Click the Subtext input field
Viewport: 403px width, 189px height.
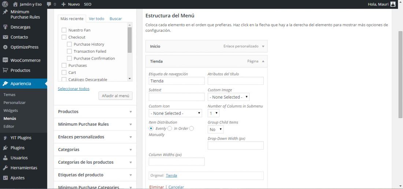point(177,97)
